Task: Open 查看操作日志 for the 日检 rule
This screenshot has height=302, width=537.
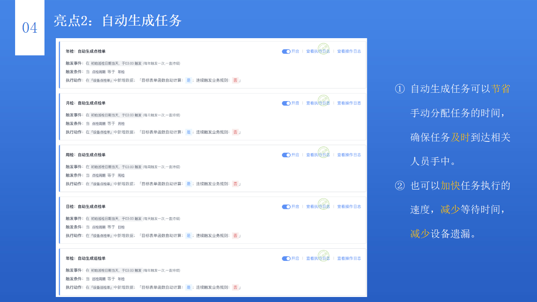Action: (x=349, y=206)
